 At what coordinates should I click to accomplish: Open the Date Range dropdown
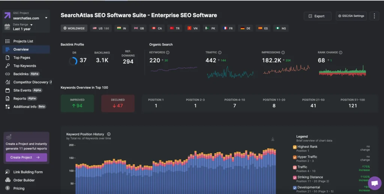(31, 25)
